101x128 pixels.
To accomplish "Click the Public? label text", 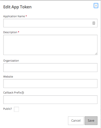I will pyautogui.click(x=8, y=109).
